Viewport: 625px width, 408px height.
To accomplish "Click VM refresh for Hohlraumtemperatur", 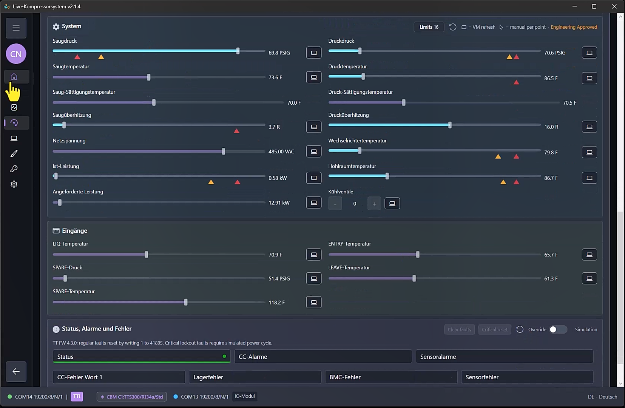I will pos(590,178).
